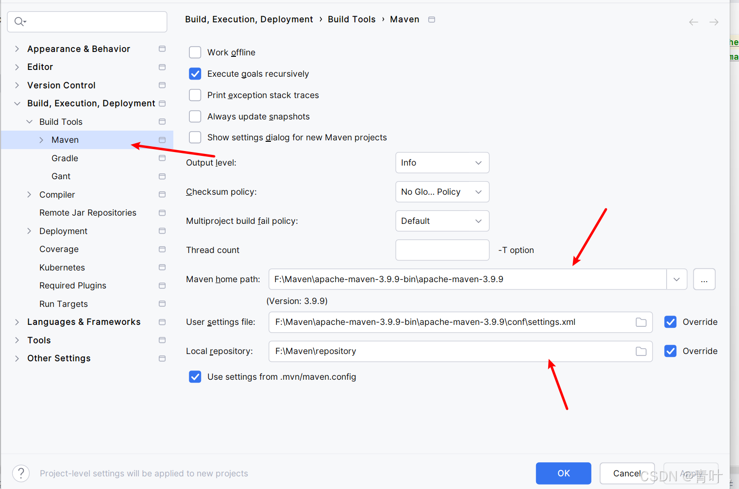Click project-level icon beside Run Targets
Screen dimensions: 739x489
[x=162, y=304]
